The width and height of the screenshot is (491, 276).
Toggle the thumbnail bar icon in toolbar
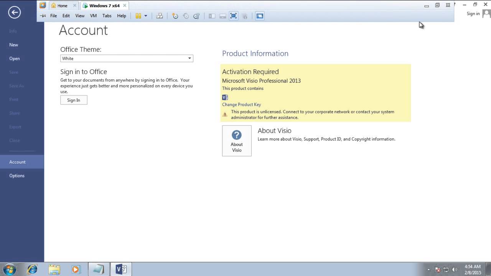tap(222, 16)
